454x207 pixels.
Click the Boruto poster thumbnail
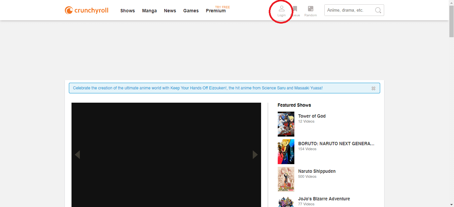click(x=286, y=152)
